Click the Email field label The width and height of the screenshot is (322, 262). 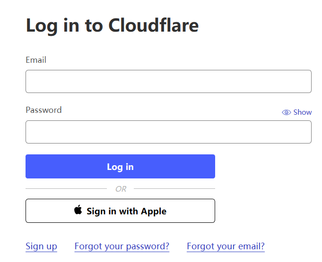36,60
